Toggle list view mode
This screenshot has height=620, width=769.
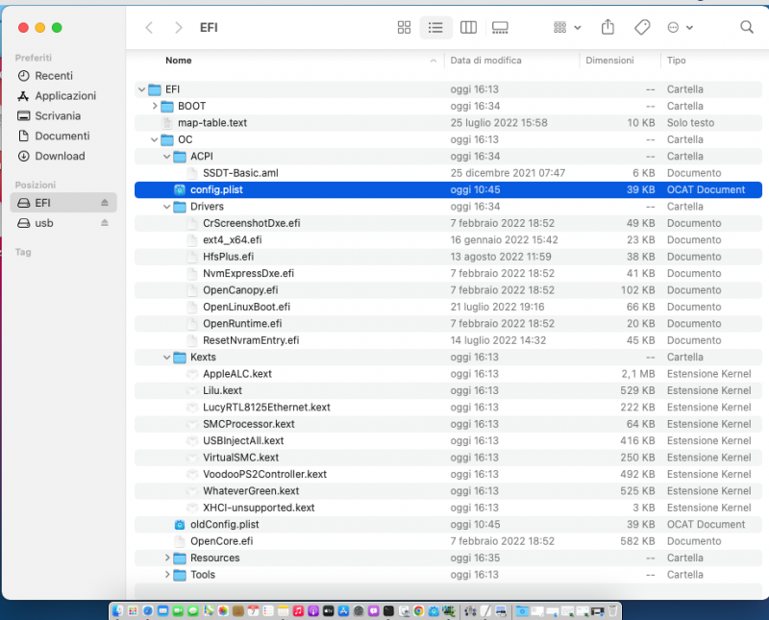coord(435,27)
